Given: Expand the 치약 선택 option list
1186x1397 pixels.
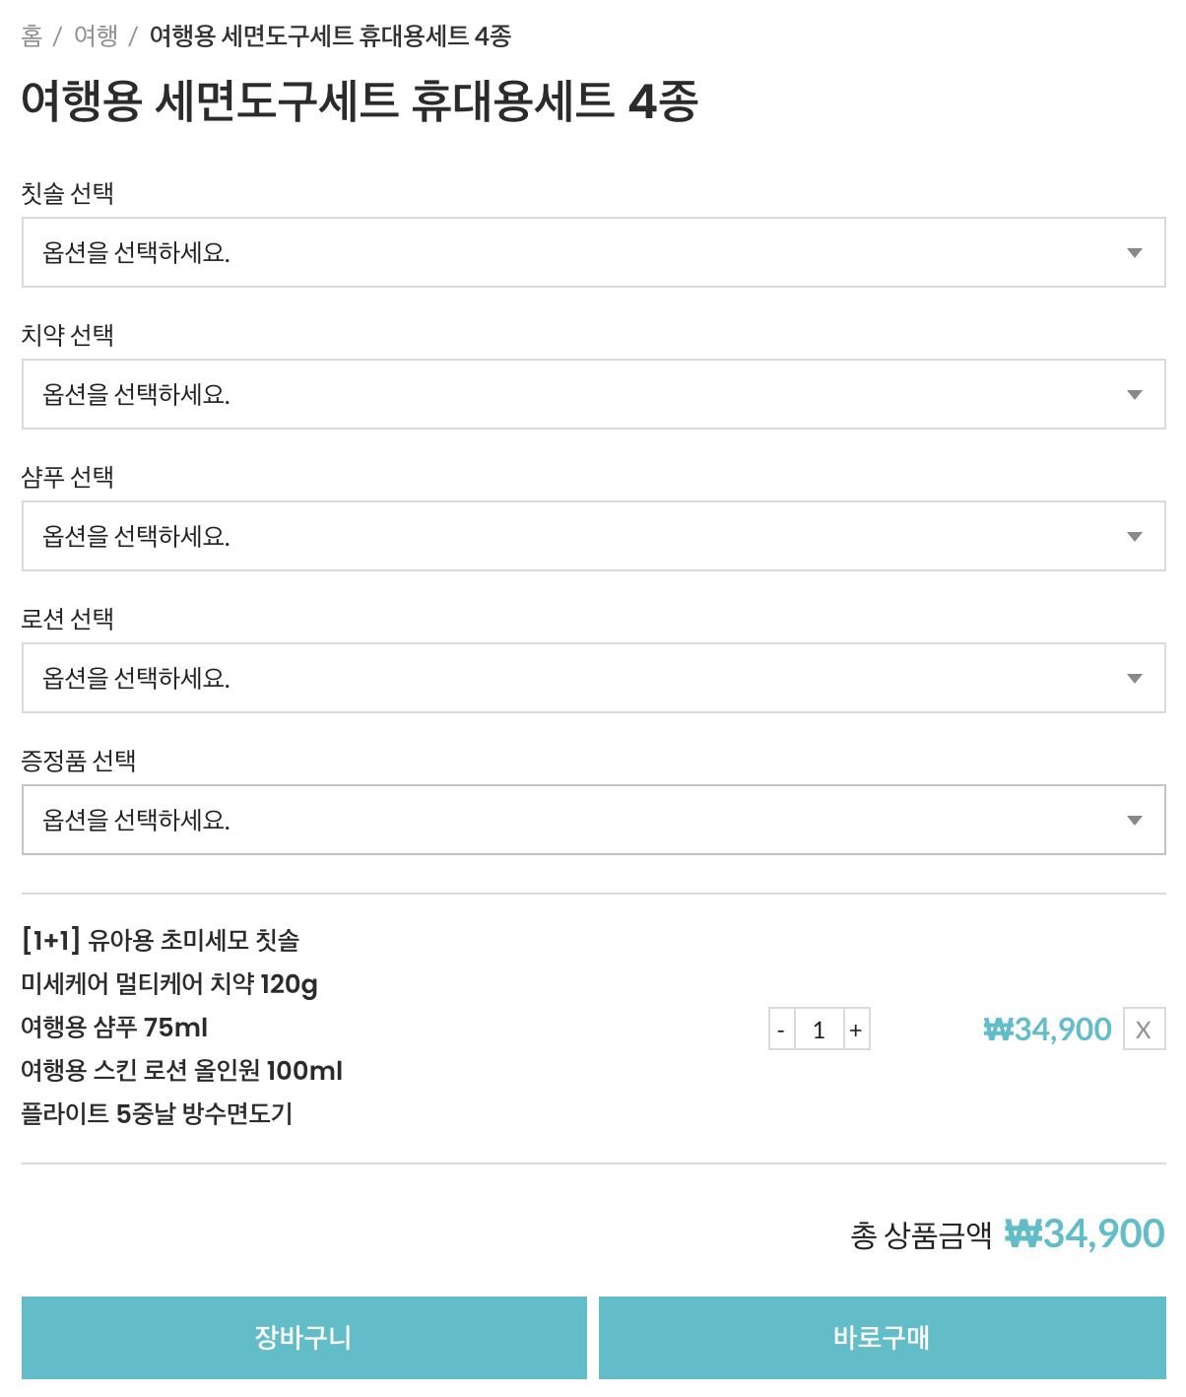Looking at the screenshot, I should pos(591,395).
